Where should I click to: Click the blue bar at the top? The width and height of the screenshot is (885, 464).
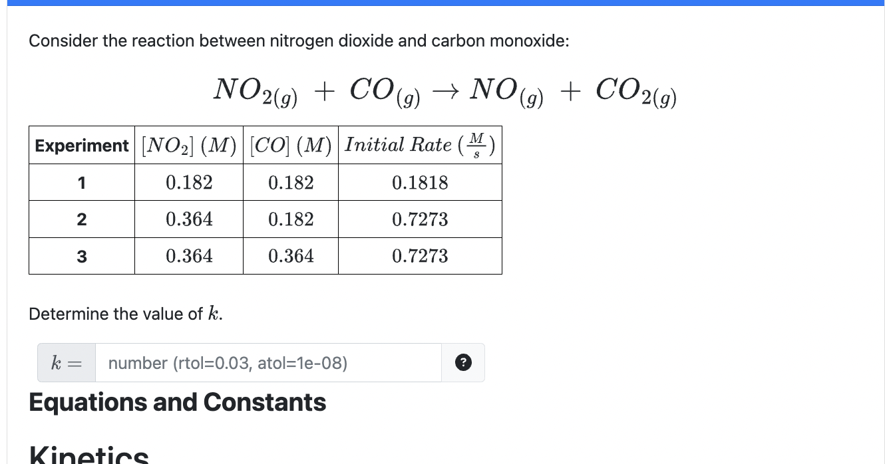coord(442,3)
